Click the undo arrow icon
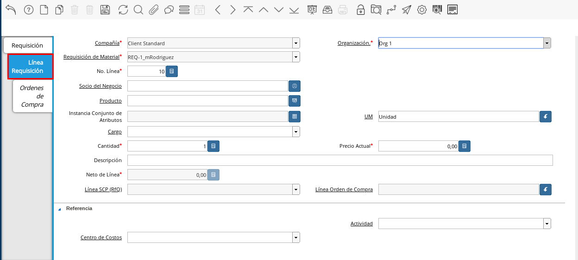This screenshot has width=578, height=260. coord(11,10)
